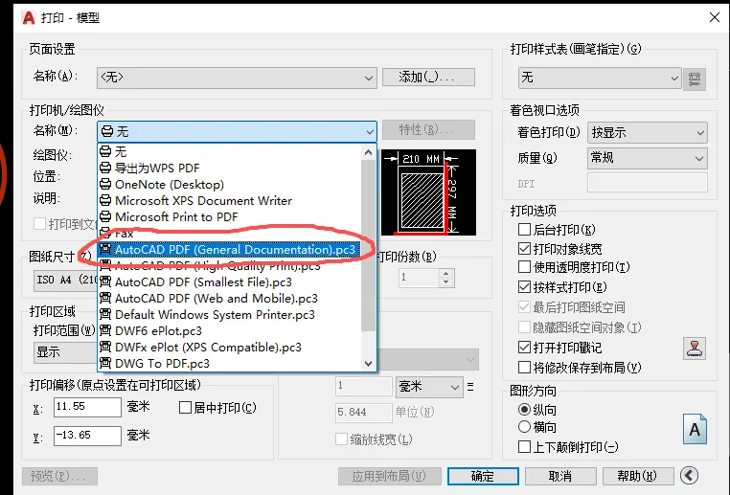
Task: Expand the page setup 名称 dropdown
Action: [237, 78]
